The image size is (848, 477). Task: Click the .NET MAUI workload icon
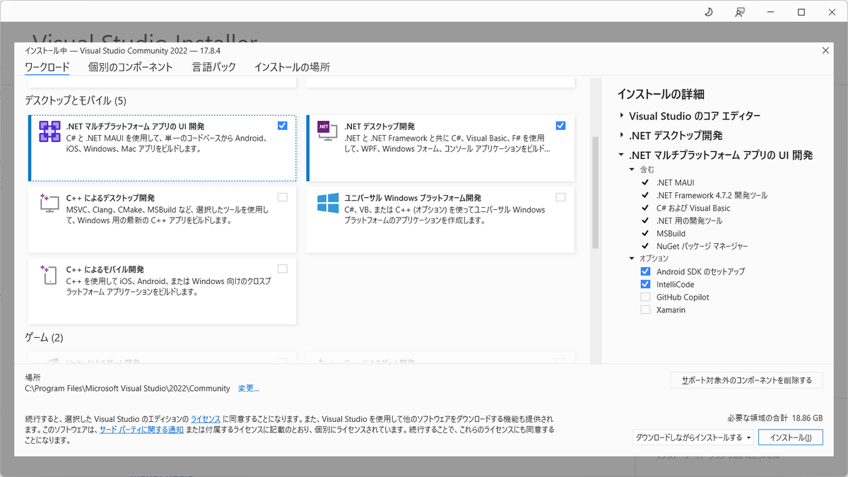(49, 131)
